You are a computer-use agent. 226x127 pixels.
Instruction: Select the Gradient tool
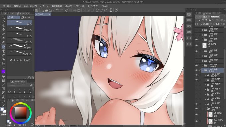click(3, 80)
